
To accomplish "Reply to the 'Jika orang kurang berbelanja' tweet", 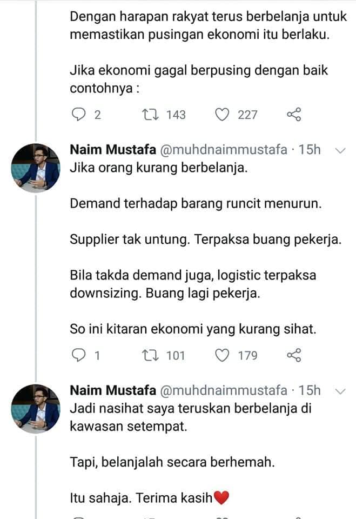I will pyautogui.click(x=79, y=355).
